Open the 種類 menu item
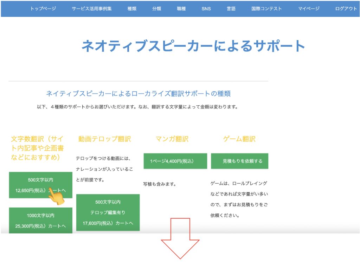The image size is (360, 262). 132,9
